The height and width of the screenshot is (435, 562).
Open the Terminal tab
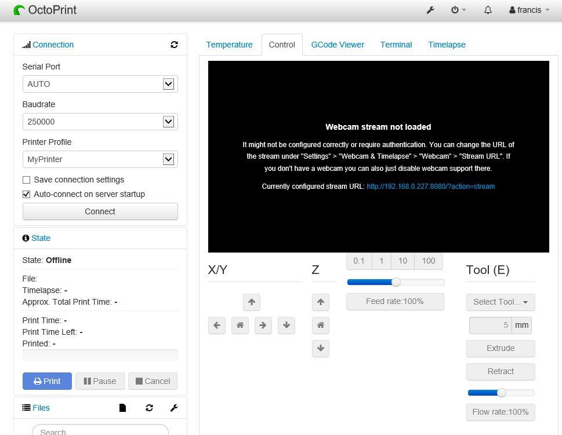[396, 45]
